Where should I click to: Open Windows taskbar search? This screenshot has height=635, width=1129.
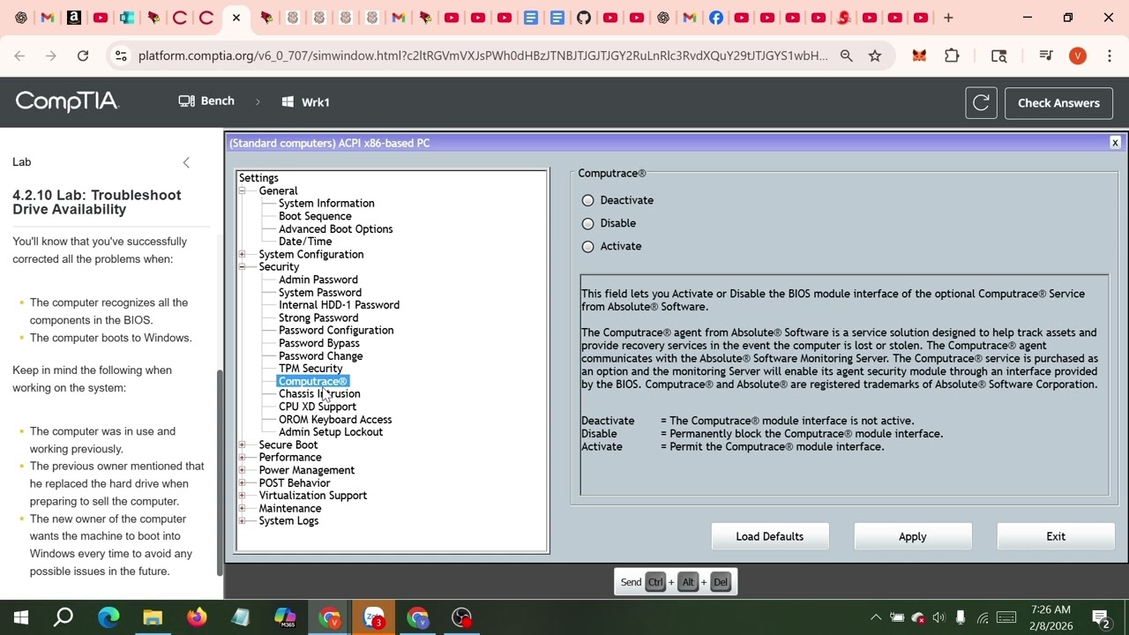pyautogui.click(x=64, y=617)
